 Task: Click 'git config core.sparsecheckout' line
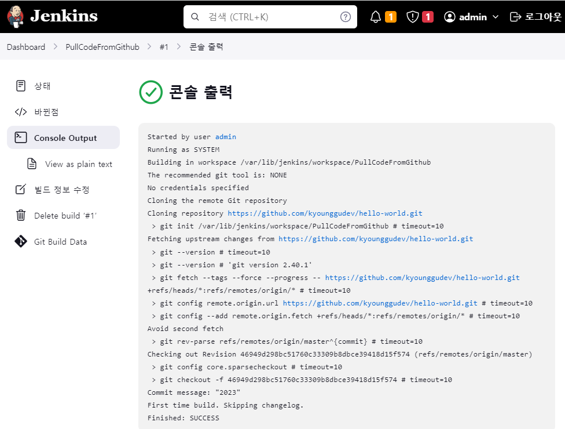247,367
